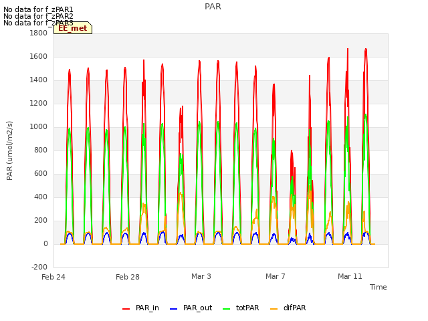Viewport: 428px width, 321px height.
Task: Click the 1400 y-axis tick label
Action: [x=39, y=80]
